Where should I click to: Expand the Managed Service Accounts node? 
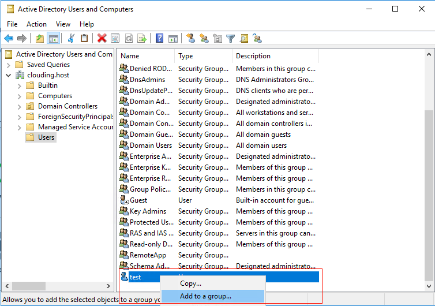pos(19,128)
